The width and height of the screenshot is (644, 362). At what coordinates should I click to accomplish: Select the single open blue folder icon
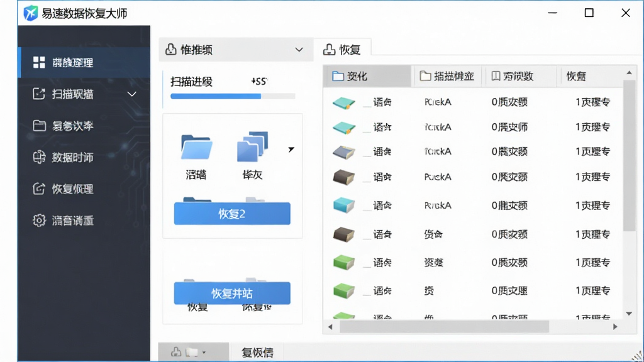[x=196, y=147]
